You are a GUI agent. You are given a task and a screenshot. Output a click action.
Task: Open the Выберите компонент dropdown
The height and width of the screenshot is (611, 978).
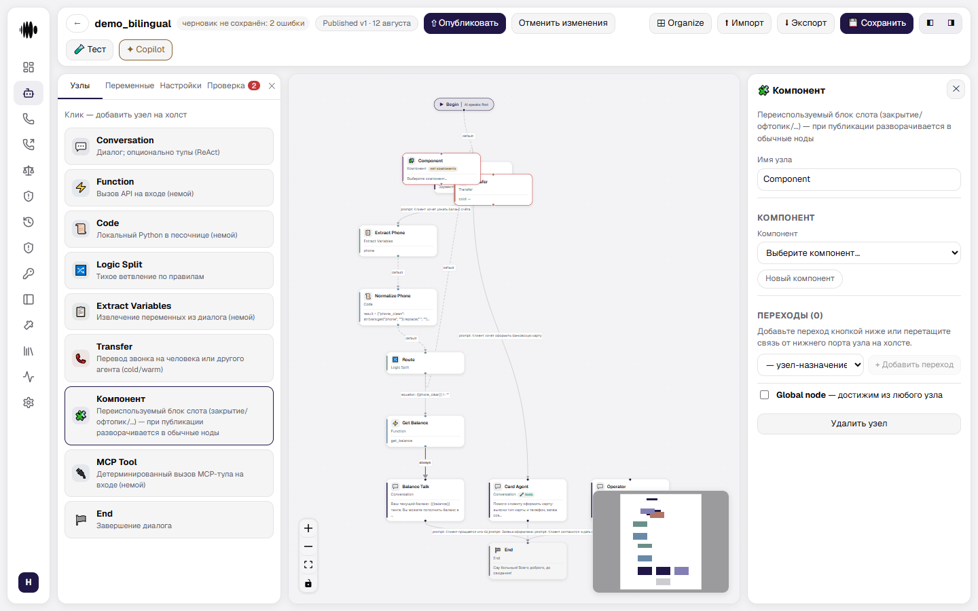[859, 253]
